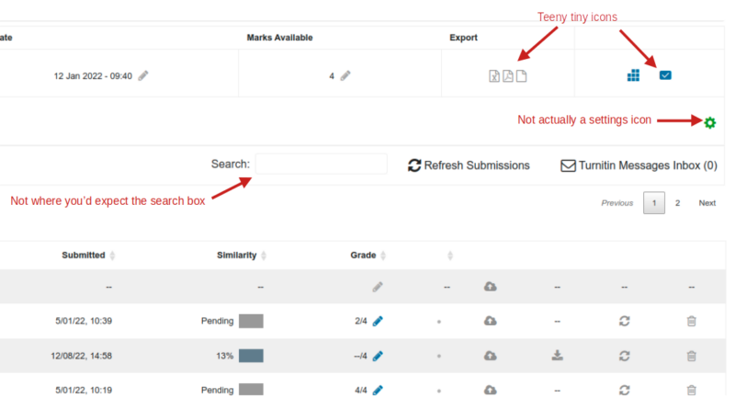Click Refresh Submissions
This screenshot has width=735, height=409.
(469, 165)
